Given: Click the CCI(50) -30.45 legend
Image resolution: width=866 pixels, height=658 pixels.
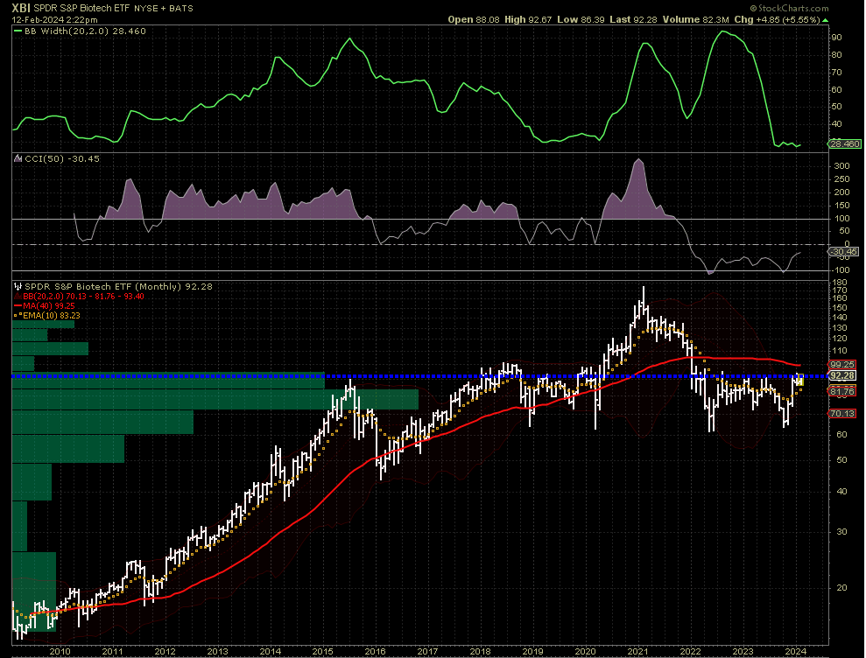Looking at the screenshot, I should pos(62,159).
